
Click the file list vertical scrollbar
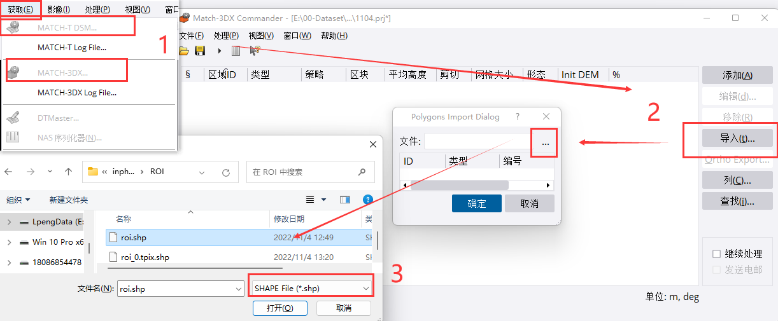tap(378, 241)
